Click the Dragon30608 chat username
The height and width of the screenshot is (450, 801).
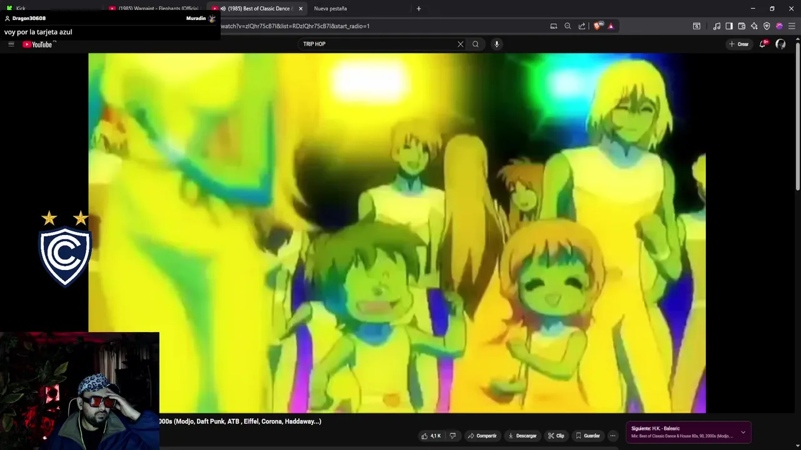(x=29, y=18)
